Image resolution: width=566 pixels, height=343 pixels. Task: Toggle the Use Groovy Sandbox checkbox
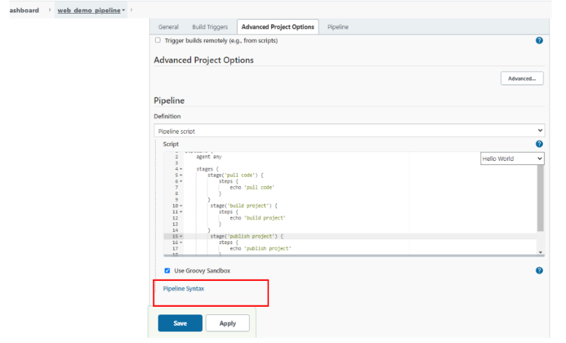[167, 271]
